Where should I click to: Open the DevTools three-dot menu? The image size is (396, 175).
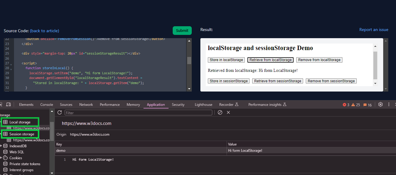[389, 105]
